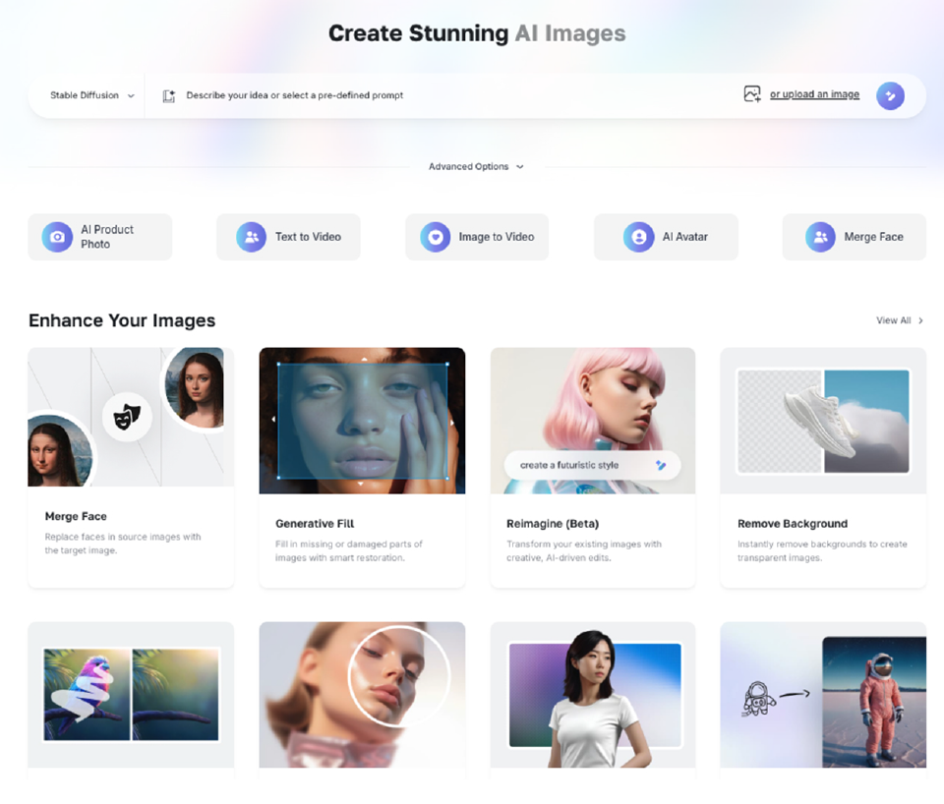Open the Stable Diffusion model dropdown
Viewport: 944px width, 804px height.
[x=92, y=95]
